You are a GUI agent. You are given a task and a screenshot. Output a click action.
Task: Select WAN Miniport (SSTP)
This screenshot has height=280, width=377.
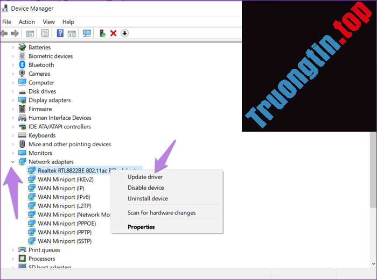click(65, 241)
